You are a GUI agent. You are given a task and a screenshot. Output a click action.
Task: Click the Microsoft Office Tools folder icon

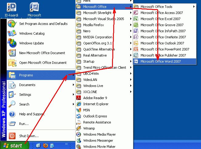pyautogui.click(x=136, y=7)
